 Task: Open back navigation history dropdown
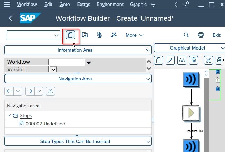(x=18, y=91)
